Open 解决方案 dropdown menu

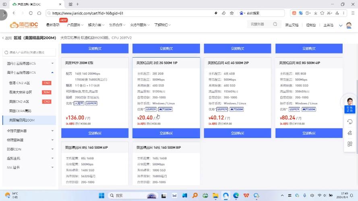click(x=96, y=25)
